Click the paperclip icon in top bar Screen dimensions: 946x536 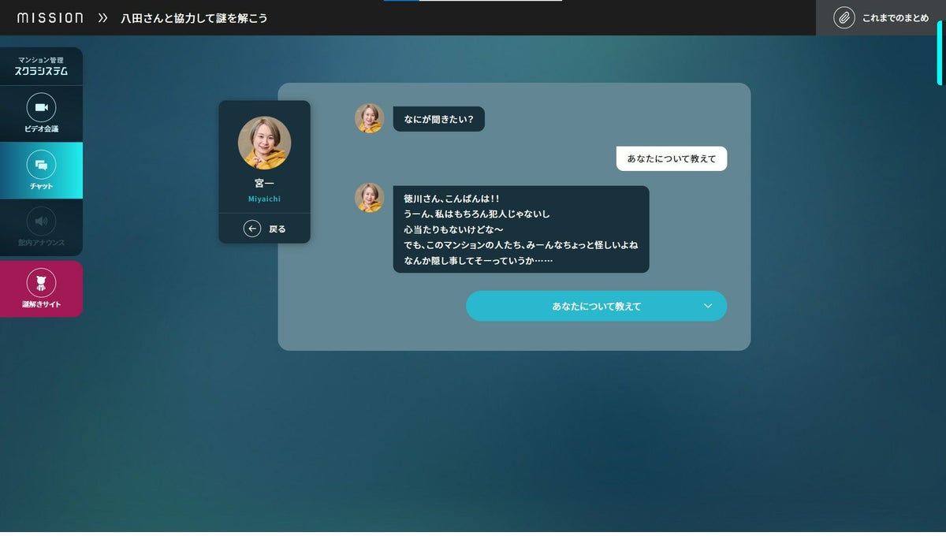(844, 17)
